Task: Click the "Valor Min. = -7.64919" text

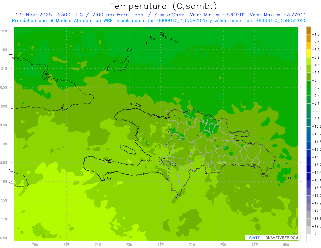Action: pos(217,15)
